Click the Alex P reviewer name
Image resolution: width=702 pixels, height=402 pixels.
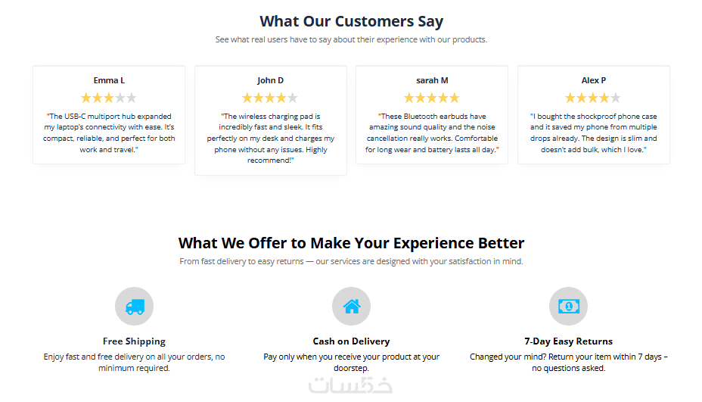pyautogui.click(x=593, y=80)
